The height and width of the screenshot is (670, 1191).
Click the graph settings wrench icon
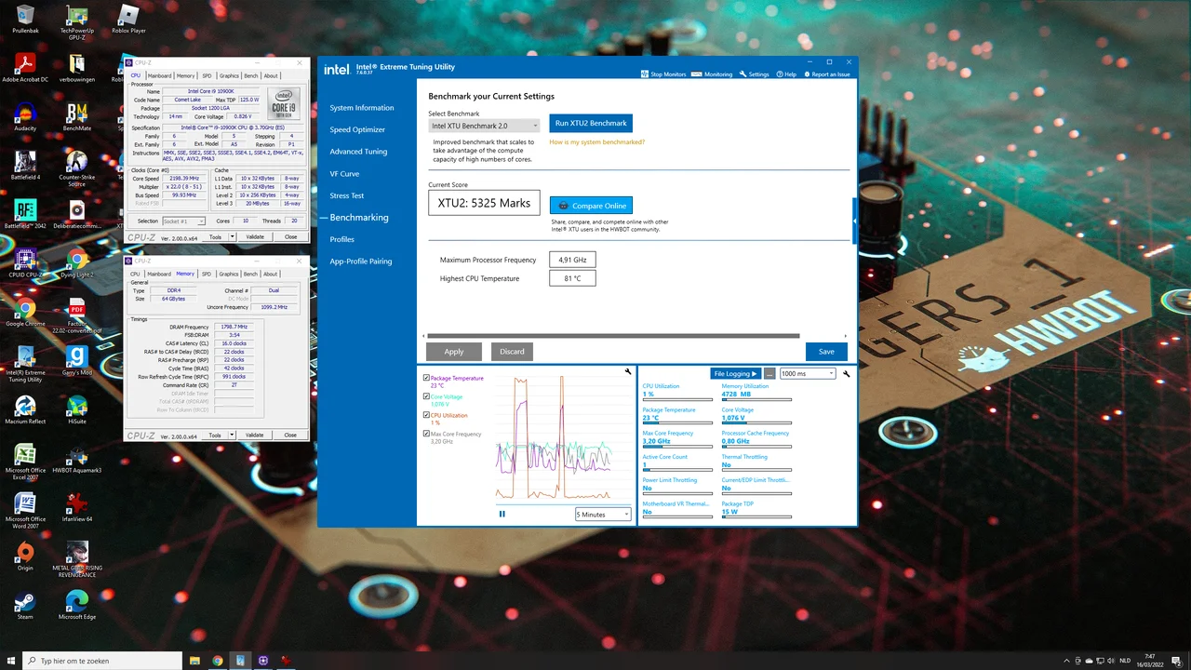point(629,372)
